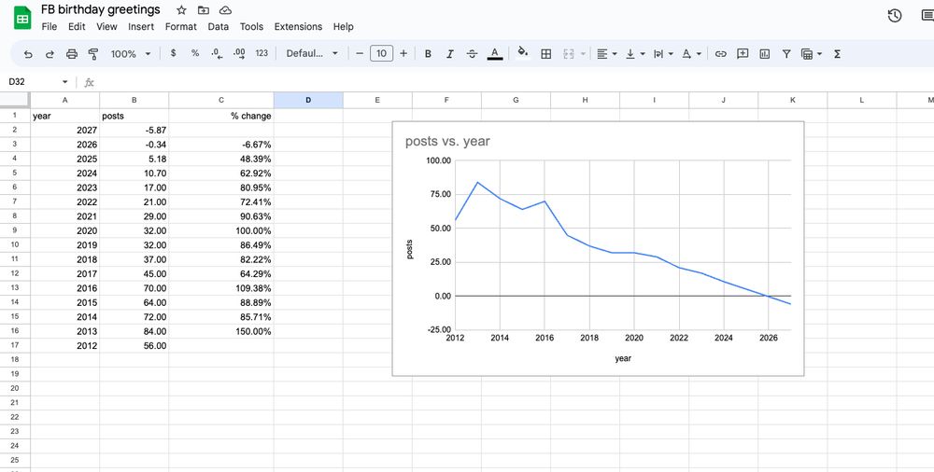Open the Help menu
This screenshot has width=934, height=472.
pos(343,27)
